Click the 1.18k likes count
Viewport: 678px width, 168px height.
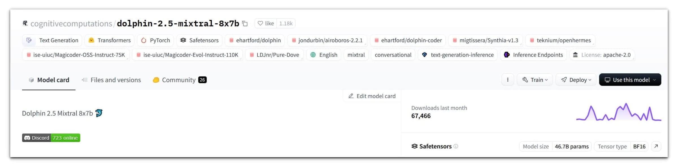(x=286, y=24)
